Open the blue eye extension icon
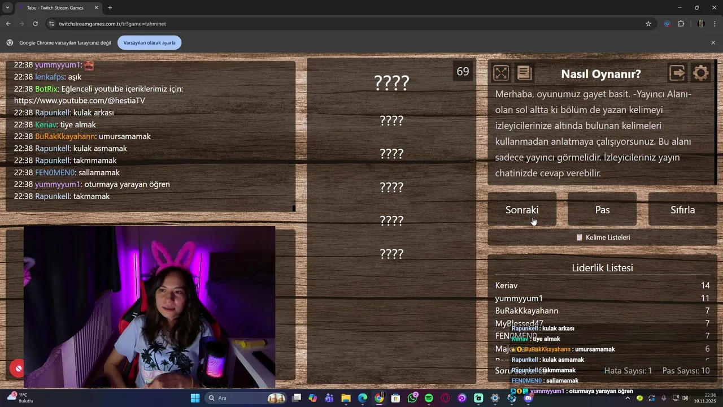This screenshot has height=407, width=723. click(x=667, y=24)
